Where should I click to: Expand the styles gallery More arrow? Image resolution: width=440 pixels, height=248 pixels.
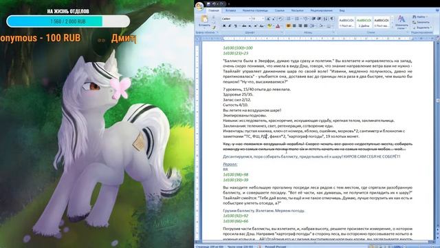click(393, 27)
